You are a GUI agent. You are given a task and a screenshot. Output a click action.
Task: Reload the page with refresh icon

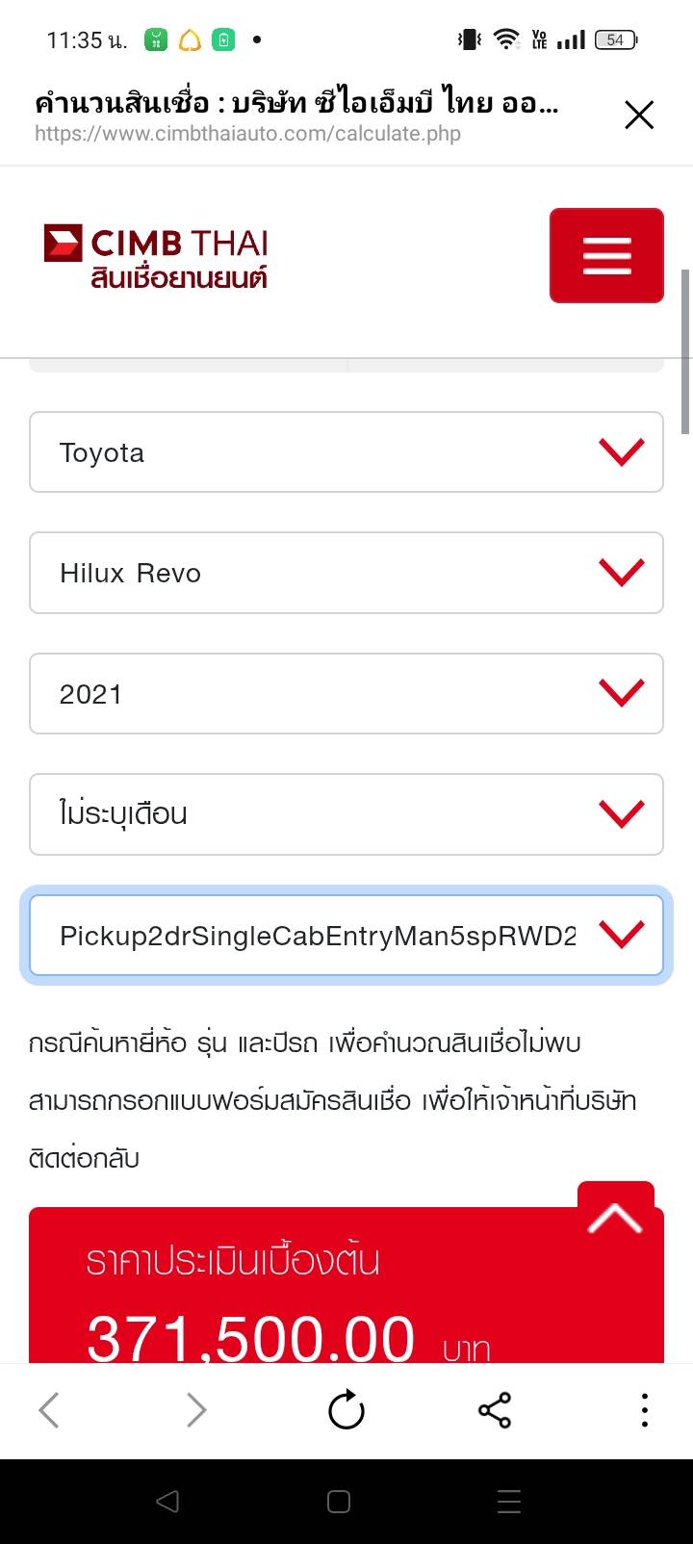[x=346, y=1411]
